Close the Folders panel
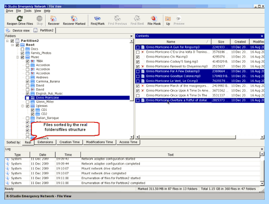 click(131, 36)
